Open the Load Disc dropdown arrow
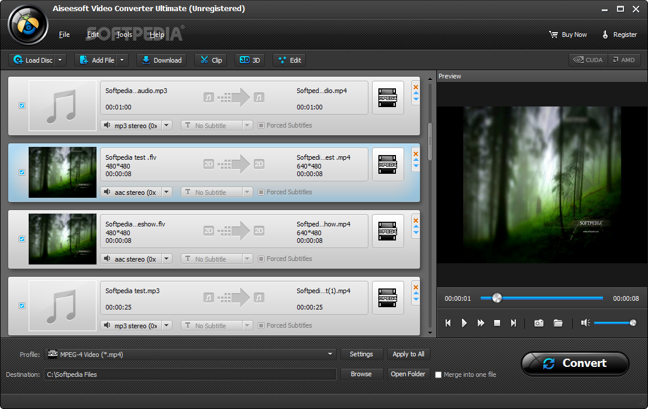This screenshot has width=648, height=409. click(60, 60)
